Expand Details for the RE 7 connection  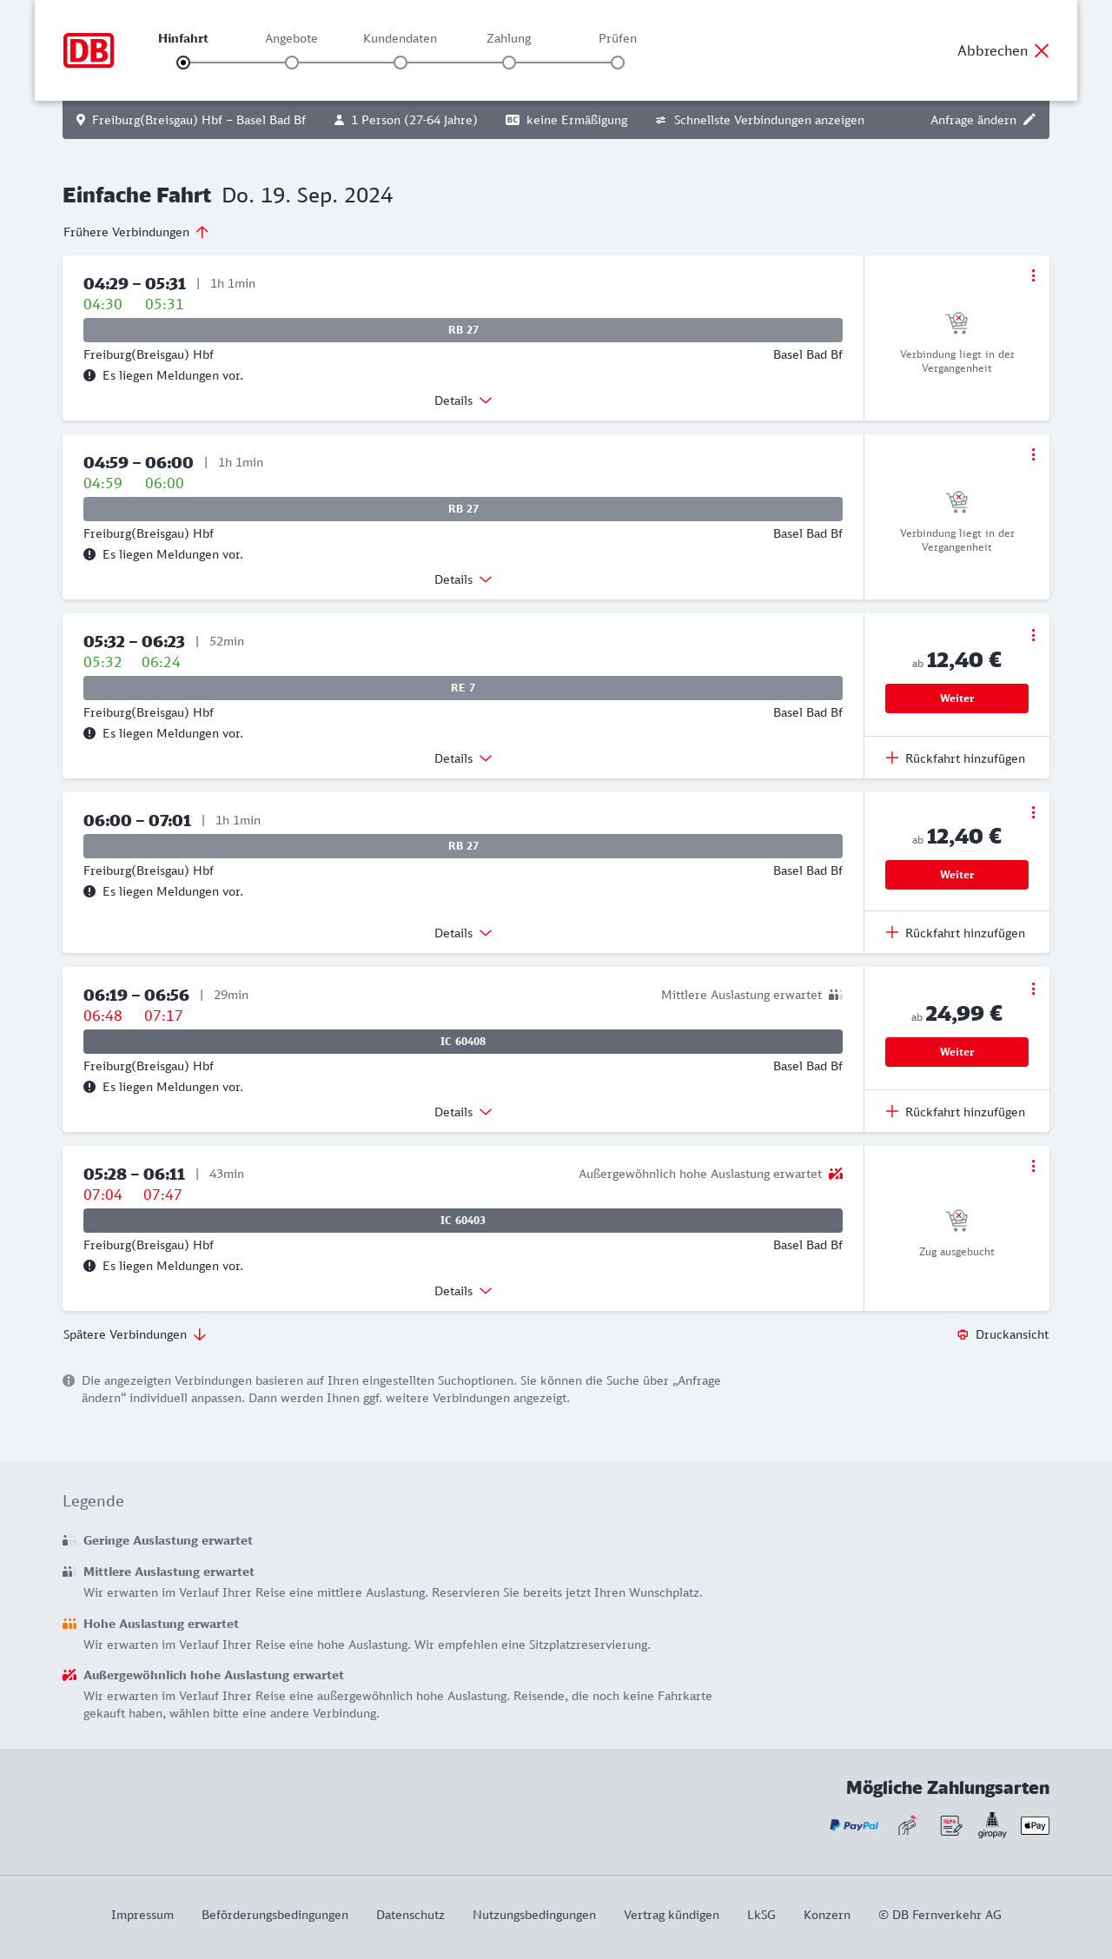click(463, 758)
